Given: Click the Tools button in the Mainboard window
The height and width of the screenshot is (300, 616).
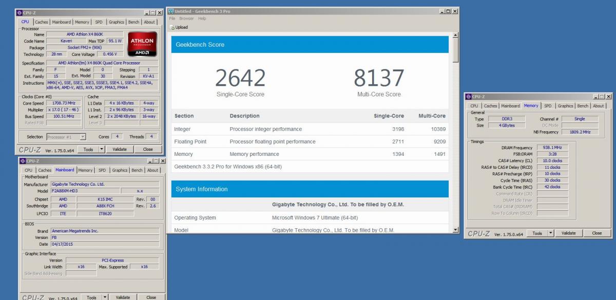Looking at the screenshot, I should 91,297.
